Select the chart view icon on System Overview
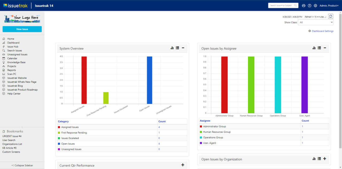The width and height of the screenshot is (342, 169). (x=172, y=48)
